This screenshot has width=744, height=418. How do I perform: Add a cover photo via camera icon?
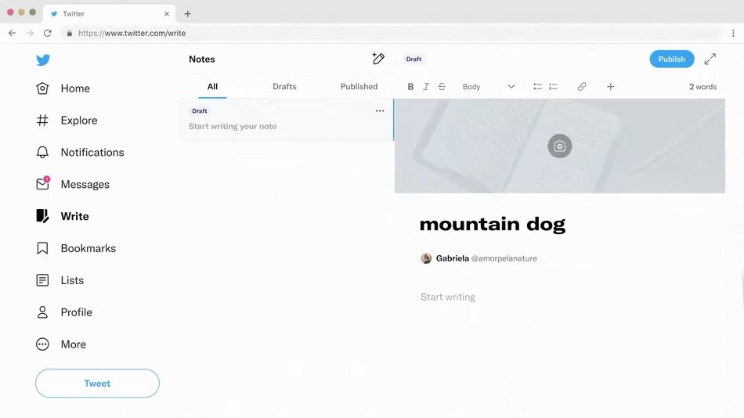(560, 146)
